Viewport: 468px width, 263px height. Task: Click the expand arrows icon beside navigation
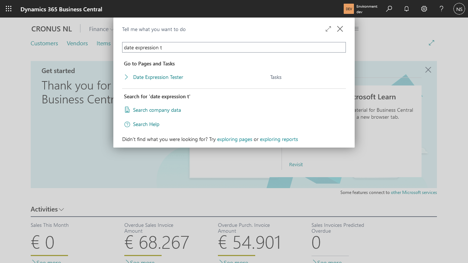click(x=431, y=43)
